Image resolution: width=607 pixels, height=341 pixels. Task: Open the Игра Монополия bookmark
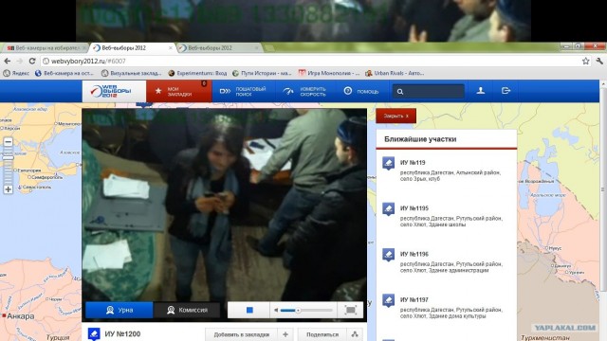tap(329, 73)
